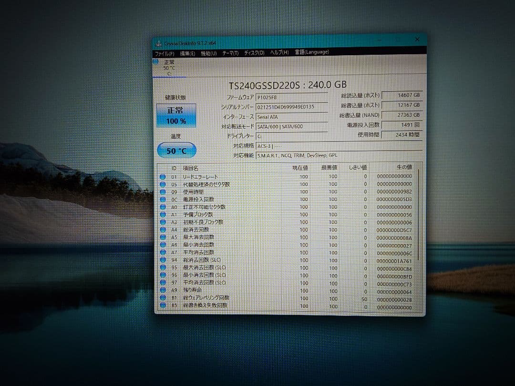Screen dimensions: 515x386
Task: Click the 50 °C temperature button
Action: click(x=176, y=150)
